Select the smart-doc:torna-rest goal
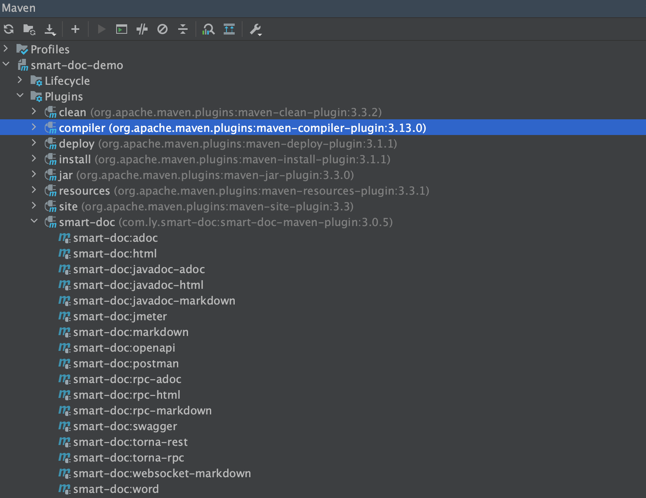Image resolution: width=646 pixels, height=498 pixels. tap(323, 441)
